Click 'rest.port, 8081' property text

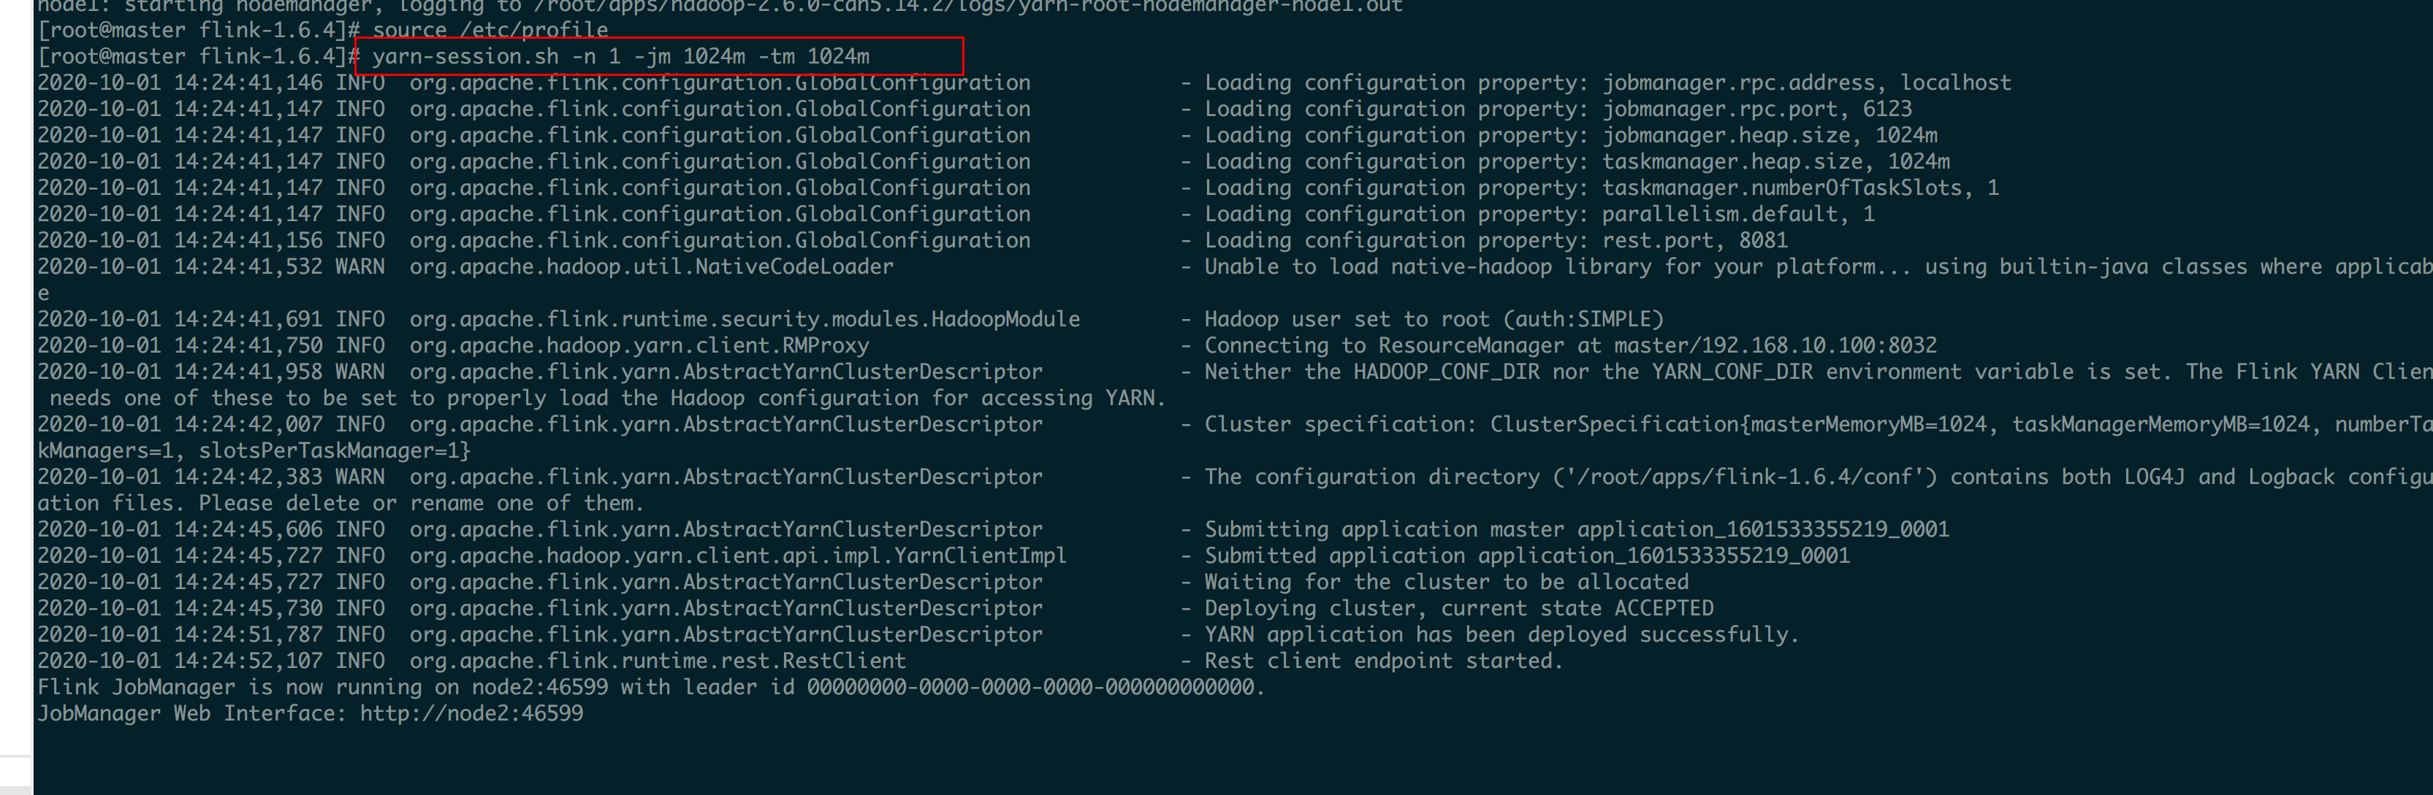click(1694, 241)
